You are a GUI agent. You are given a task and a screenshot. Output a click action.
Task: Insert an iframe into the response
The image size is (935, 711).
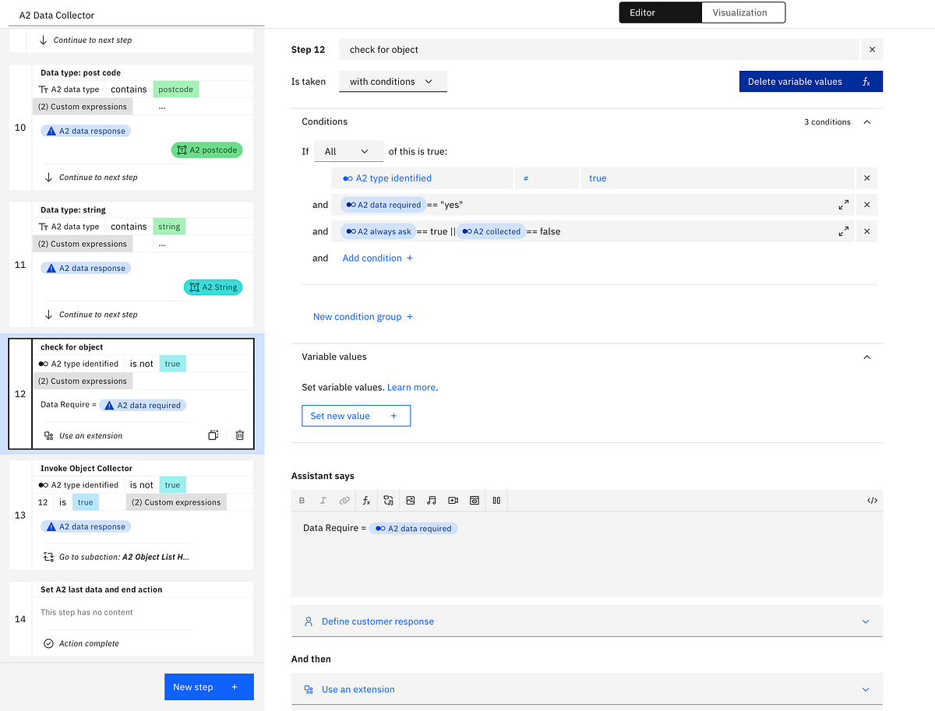click(x=474, y=501)
